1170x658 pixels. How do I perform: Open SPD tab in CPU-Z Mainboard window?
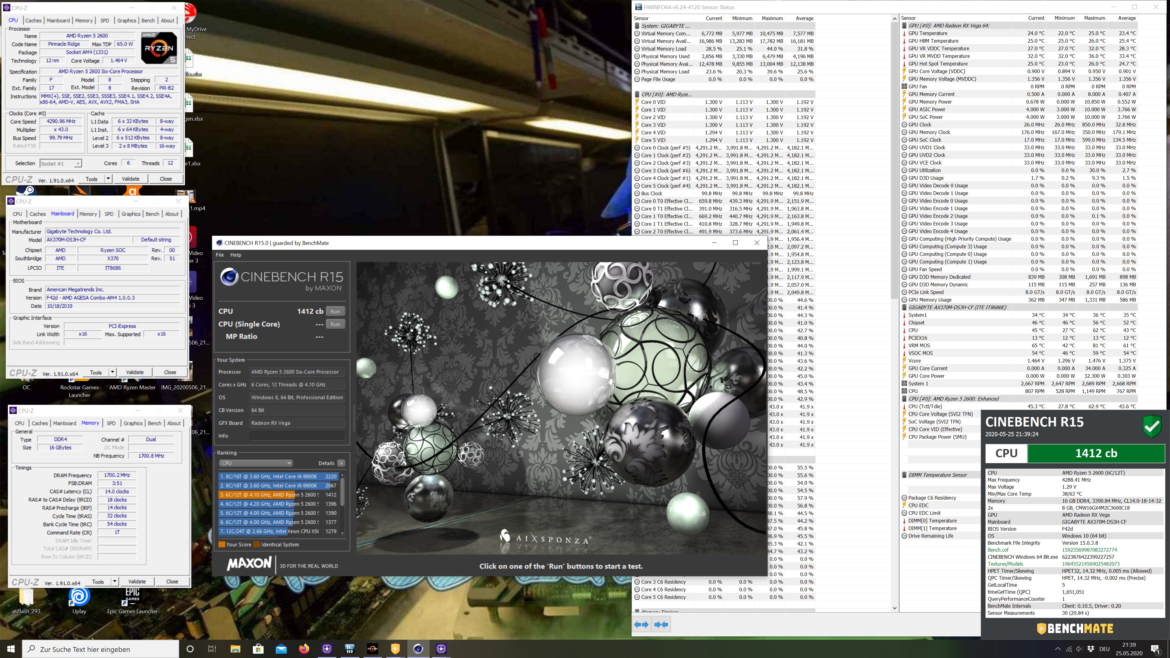click(x=109, y=214)
